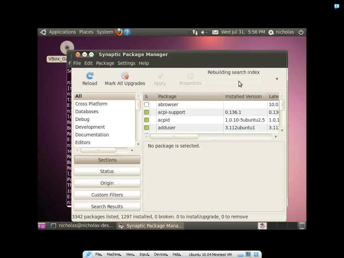Toggle the acpi-support status box
344x258 pixels.
(x=146, y=112)
